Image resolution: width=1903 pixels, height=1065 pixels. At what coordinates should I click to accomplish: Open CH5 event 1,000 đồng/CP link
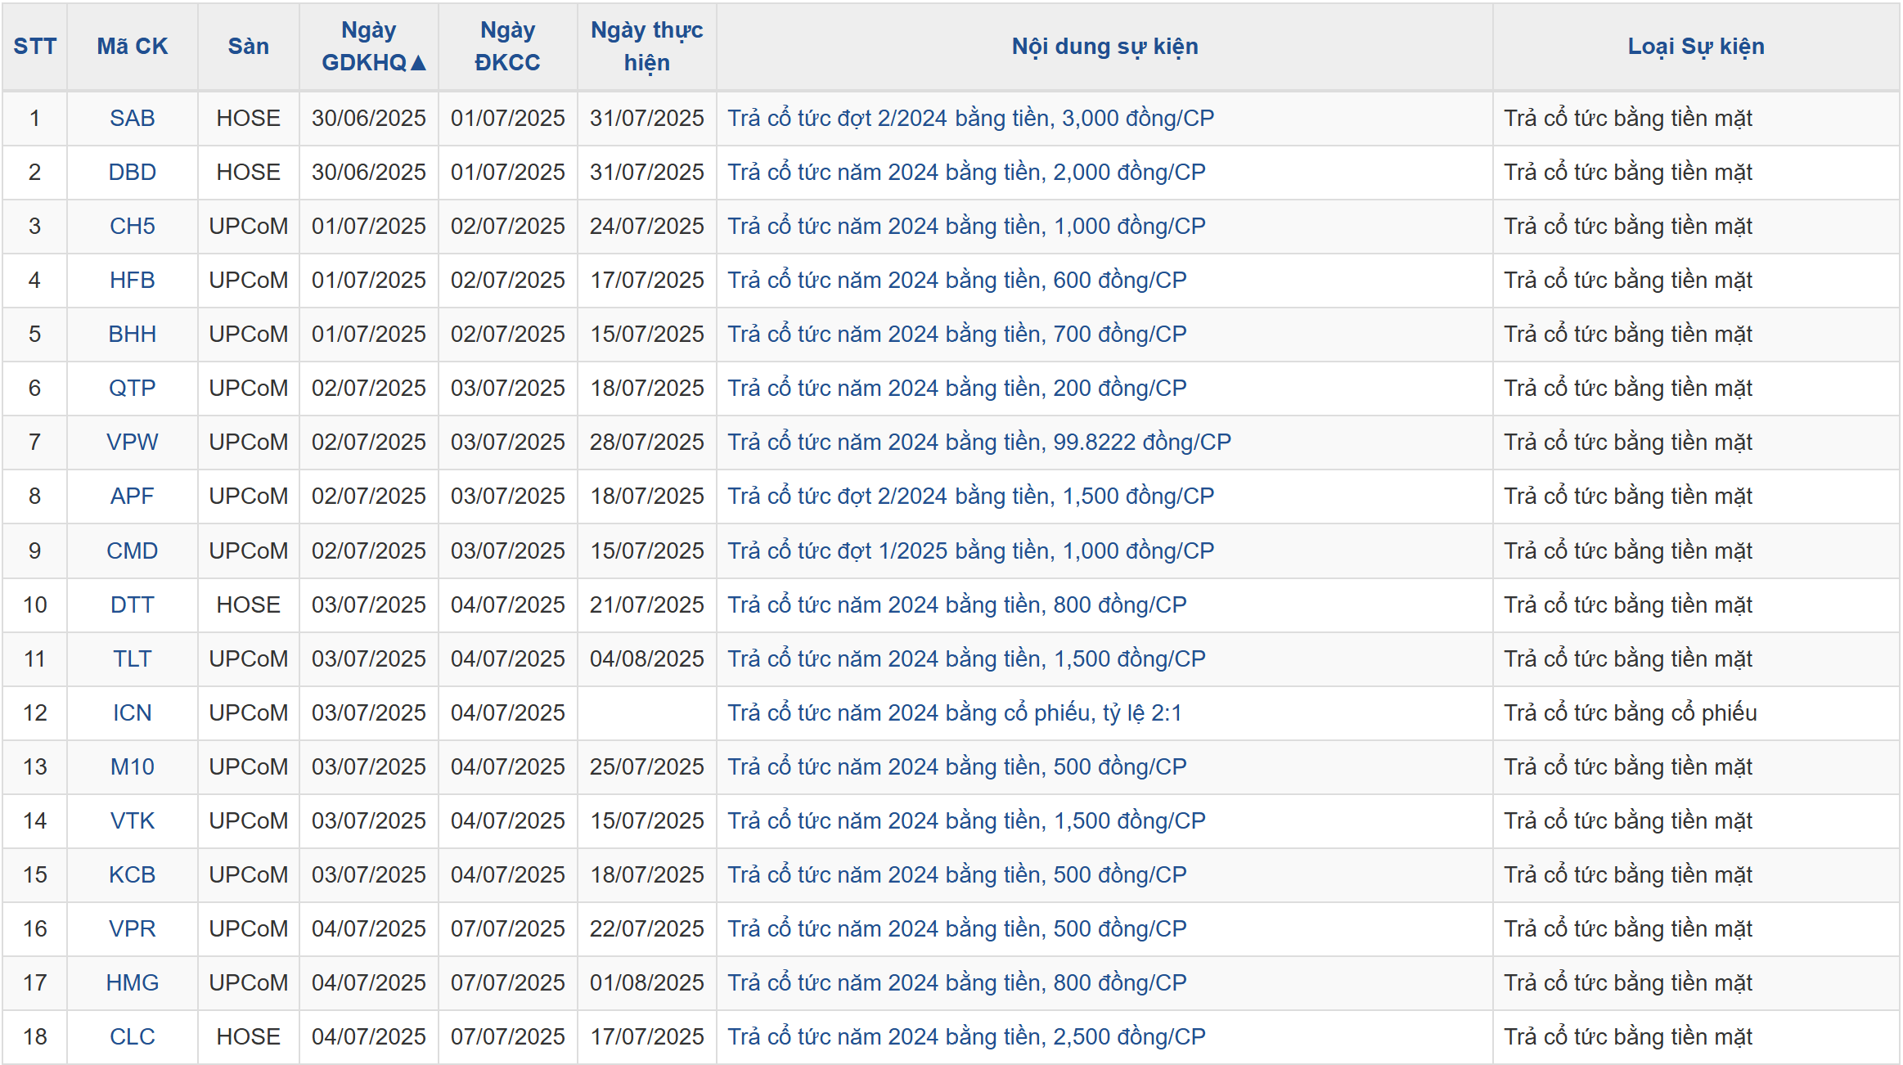coord(966,227)
